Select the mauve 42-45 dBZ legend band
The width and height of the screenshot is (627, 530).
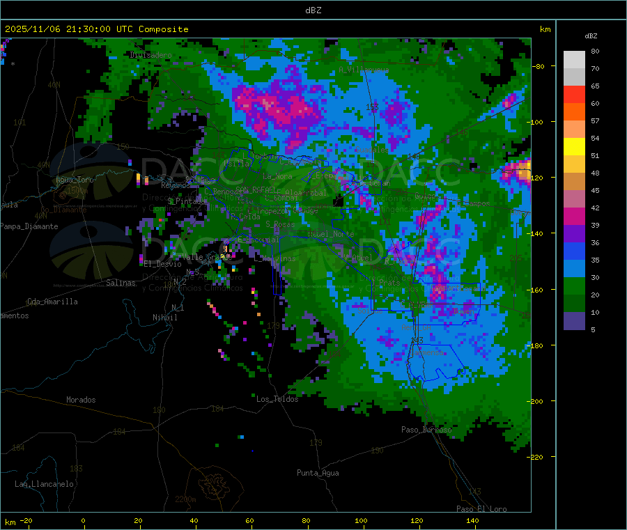coord(574,199)
